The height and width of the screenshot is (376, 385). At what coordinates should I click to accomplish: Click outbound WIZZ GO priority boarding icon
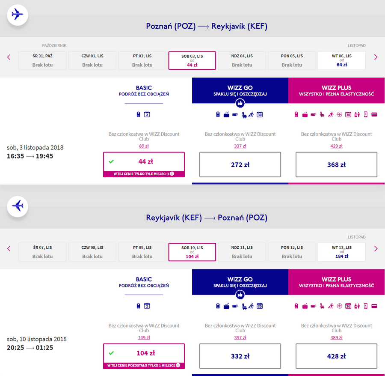pyautogui.click(x=251, y=114)
